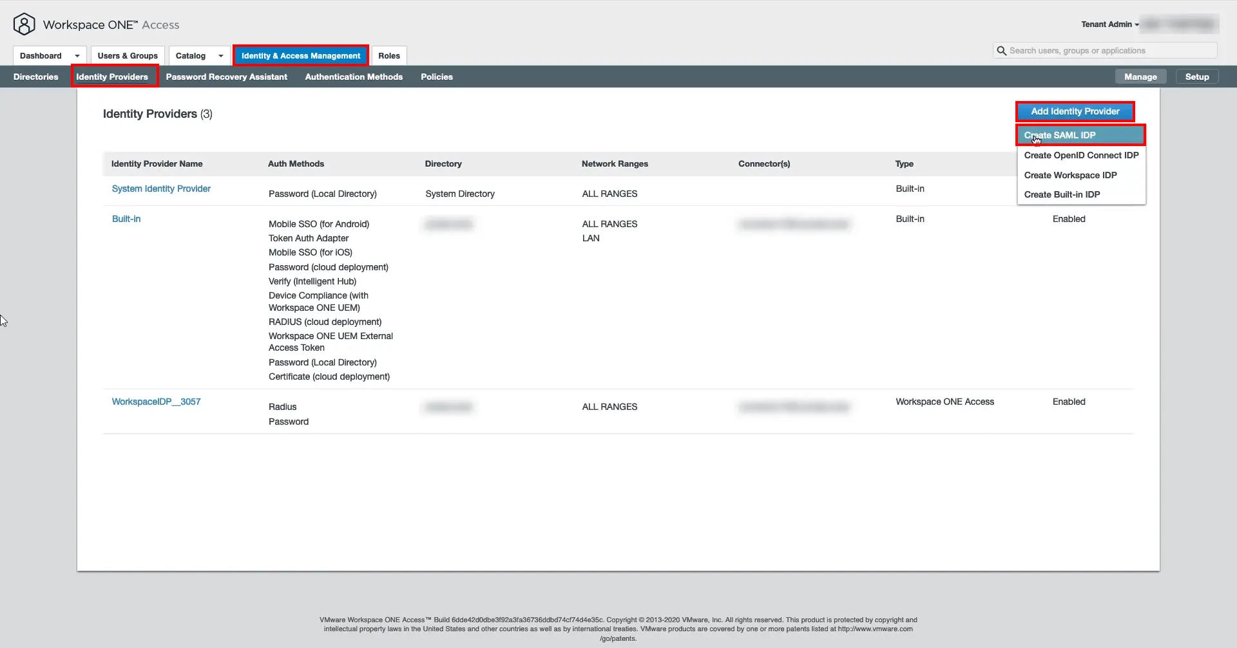Viewport: 1237px width, 648px height.
Task: Click Enabled status in WorkspaceIDP__3057 row
Action: [x=1069, y=402]
